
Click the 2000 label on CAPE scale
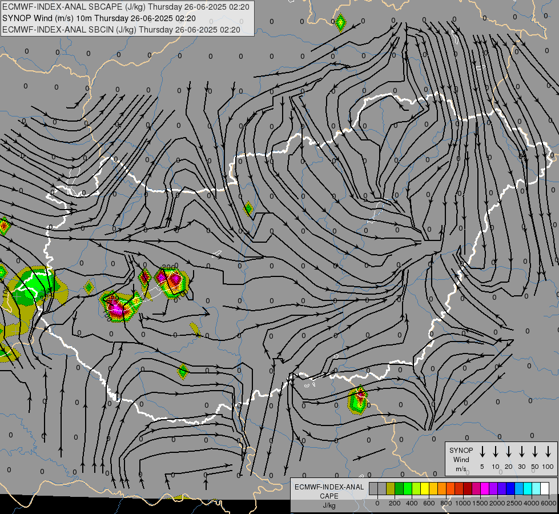(x=497, y=503)
